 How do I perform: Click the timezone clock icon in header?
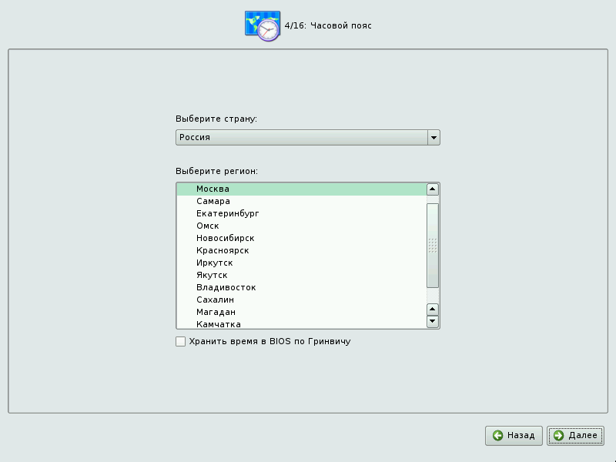pos(262,26)
